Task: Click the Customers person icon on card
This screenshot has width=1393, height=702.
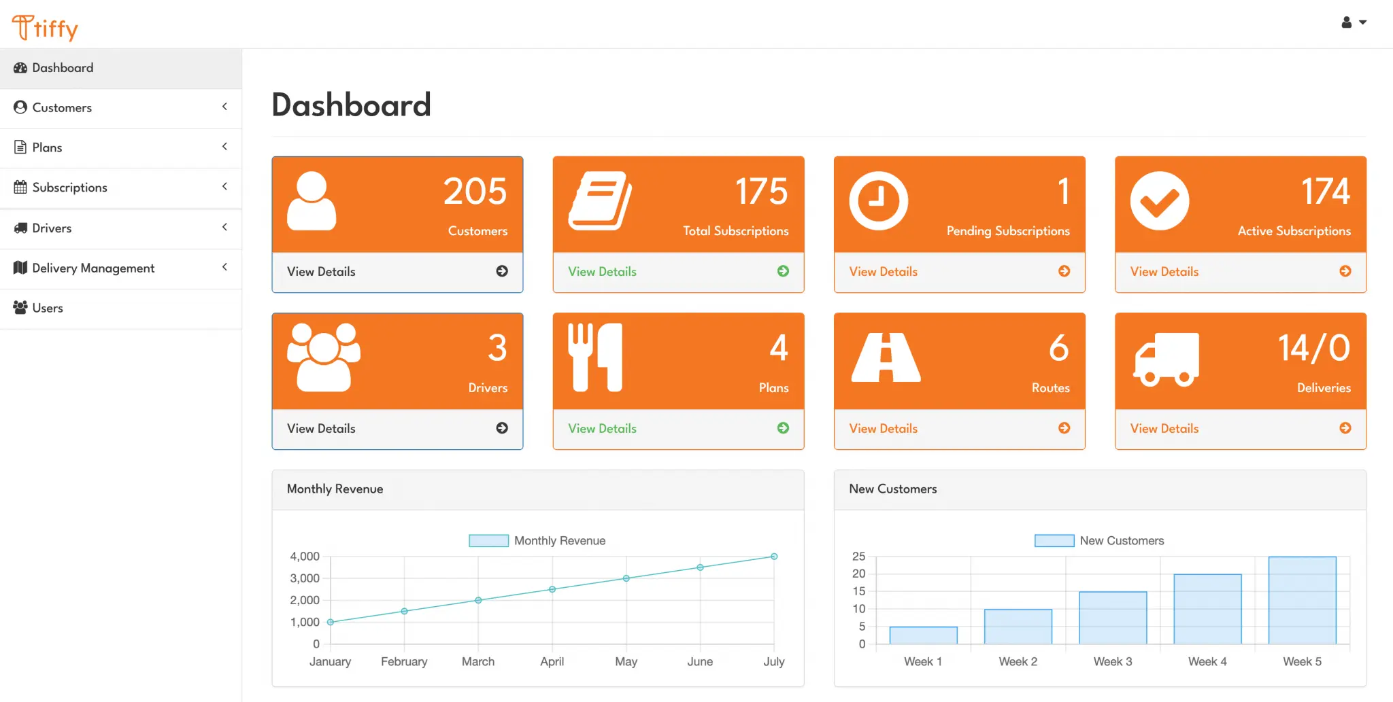Action: pos(312,201)
